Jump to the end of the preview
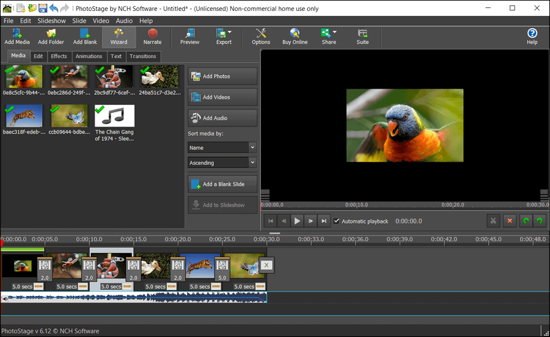 [x=324, y=221]
